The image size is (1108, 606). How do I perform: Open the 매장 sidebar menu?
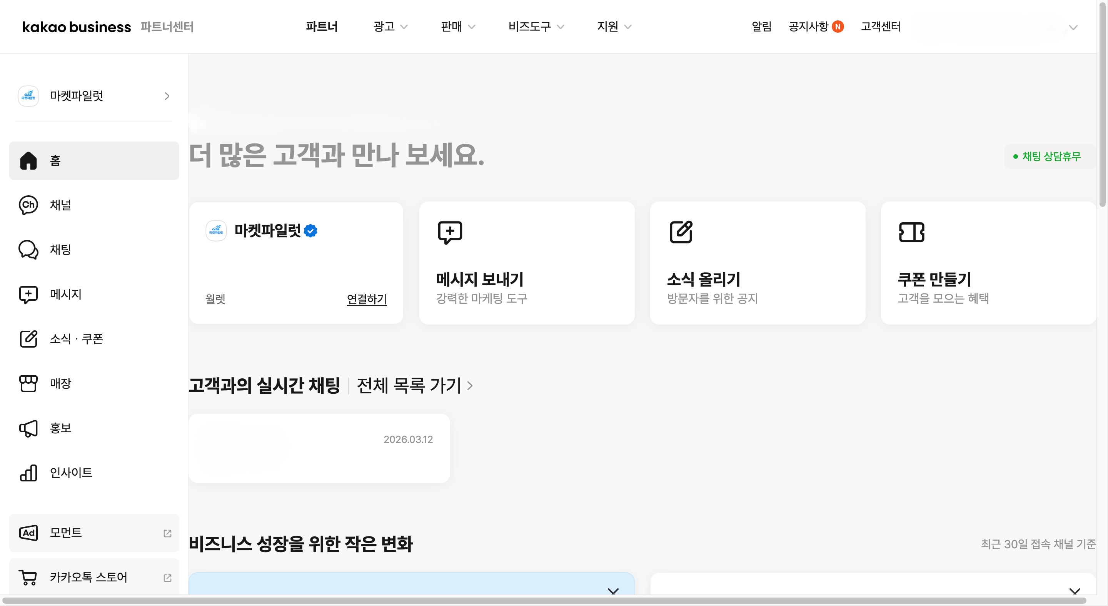tap(94, 383)
